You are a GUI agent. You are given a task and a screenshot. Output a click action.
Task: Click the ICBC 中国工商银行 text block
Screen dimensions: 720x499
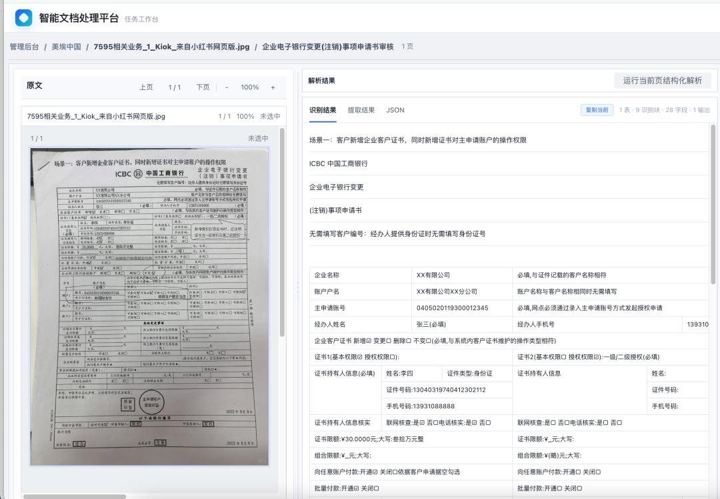click(339, 163)
